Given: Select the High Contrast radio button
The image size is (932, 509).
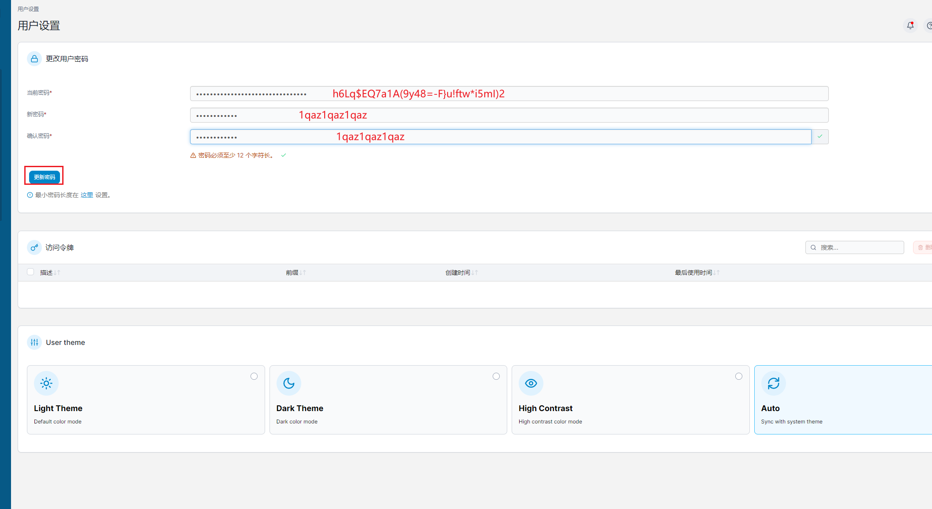Looking at the screenshot, I should pos(739,376).
